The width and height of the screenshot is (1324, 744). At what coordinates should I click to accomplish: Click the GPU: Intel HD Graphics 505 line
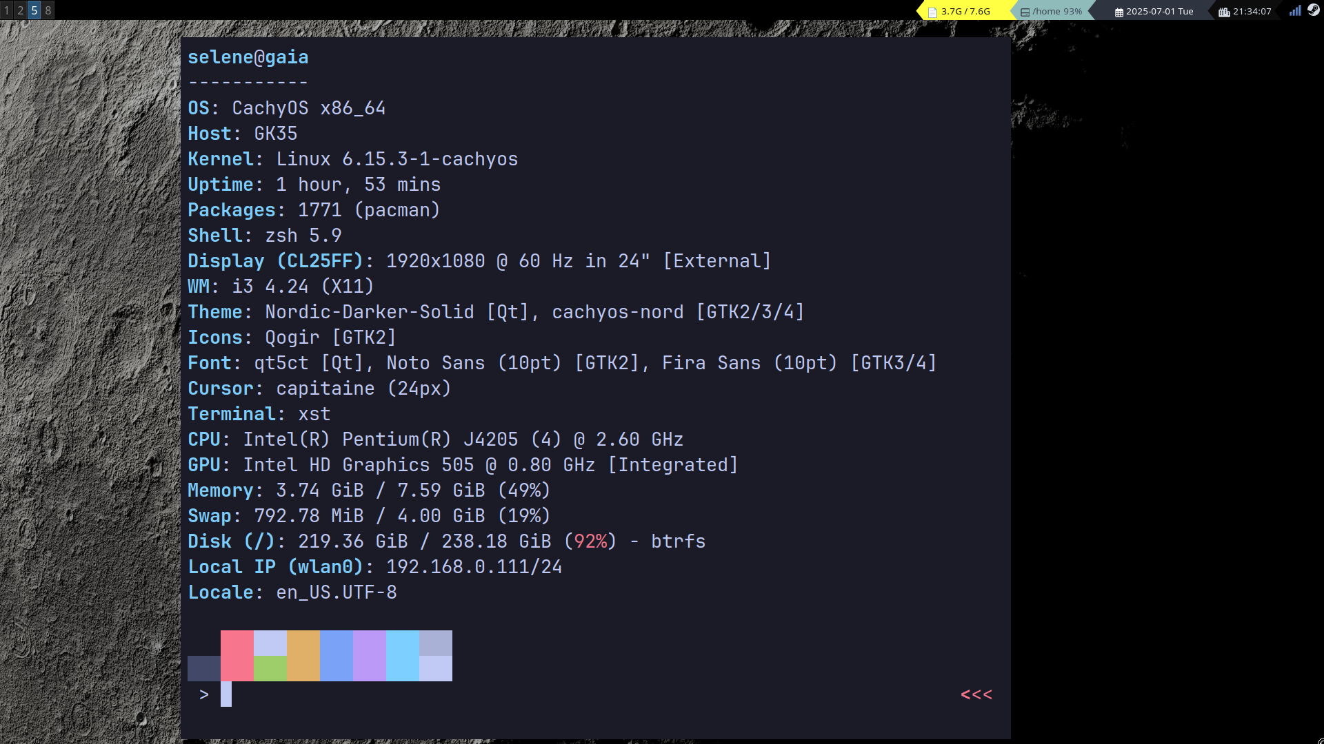point(463,465)
